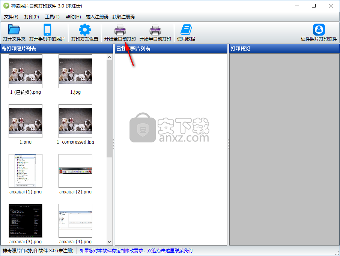Open the 打印(P) menu
The height and width of the screenshot is (256, 340).
pos(32,17)
